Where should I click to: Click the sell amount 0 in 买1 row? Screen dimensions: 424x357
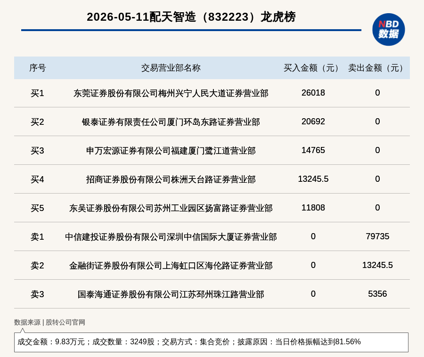[x=377, y=93]
